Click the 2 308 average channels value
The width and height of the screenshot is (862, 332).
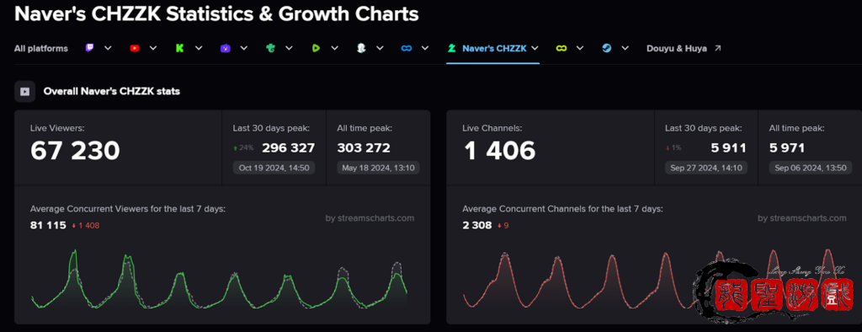tap(477, 225)
